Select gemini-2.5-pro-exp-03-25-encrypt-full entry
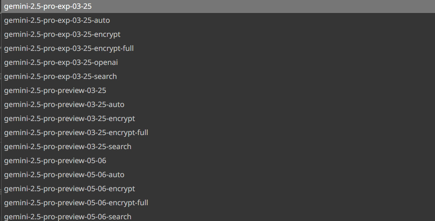 (x=69, y=48)
